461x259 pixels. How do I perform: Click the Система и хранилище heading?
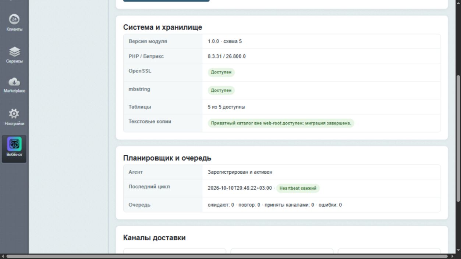[x=163, y=27]
